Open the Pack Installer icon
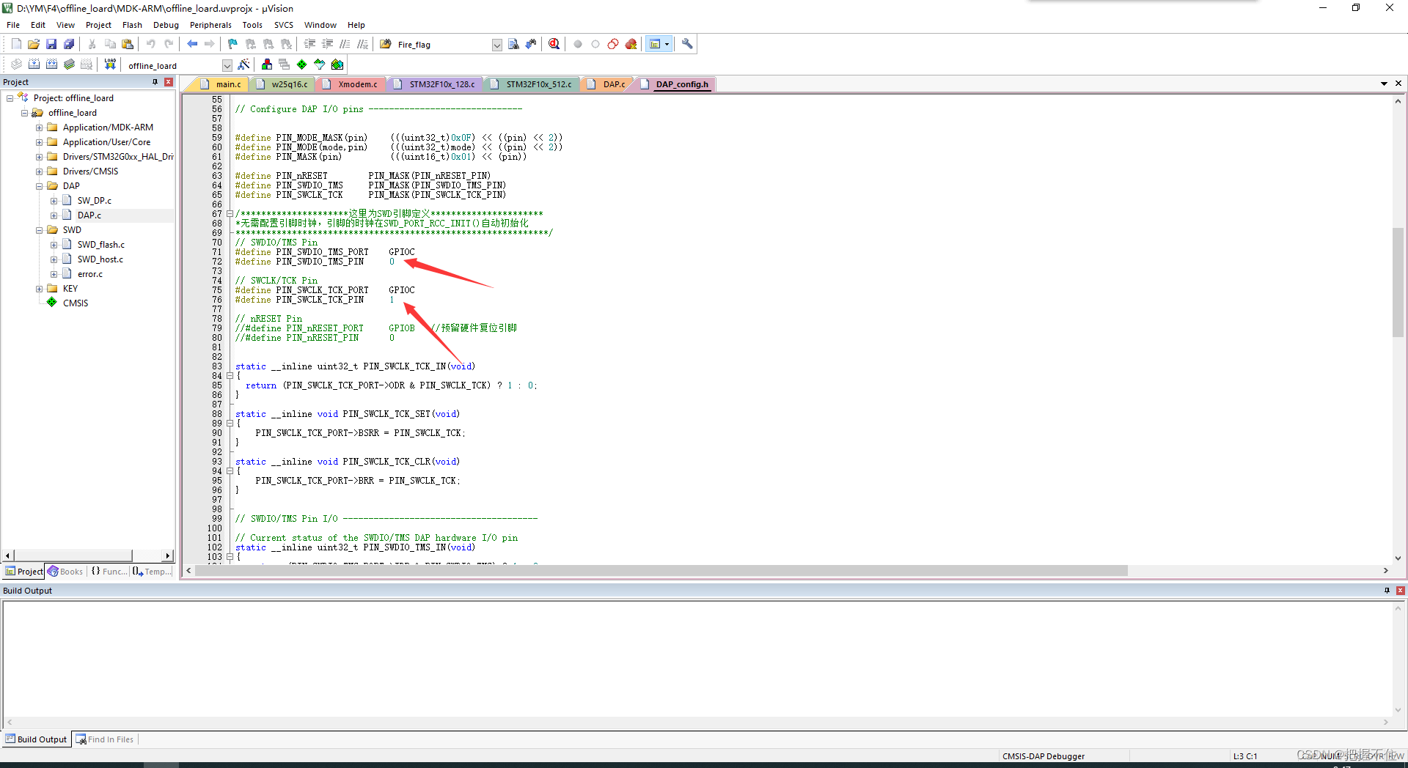The height and width of the screenshot is (768, 1408). (x=337, y=64)
